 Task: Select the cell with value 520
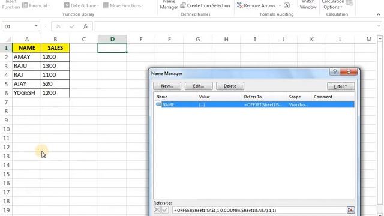pos(55,84)
